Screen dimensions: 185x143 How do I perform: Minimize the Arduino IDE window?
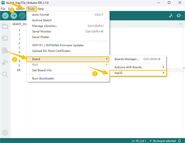(x=159, y=3)
